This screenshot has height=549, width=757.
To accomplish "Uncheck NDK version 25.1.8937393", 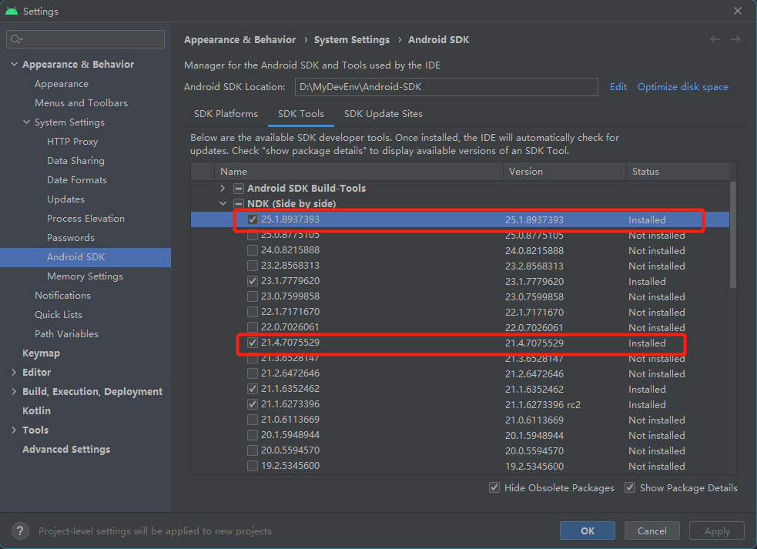I will click(253, 219).
